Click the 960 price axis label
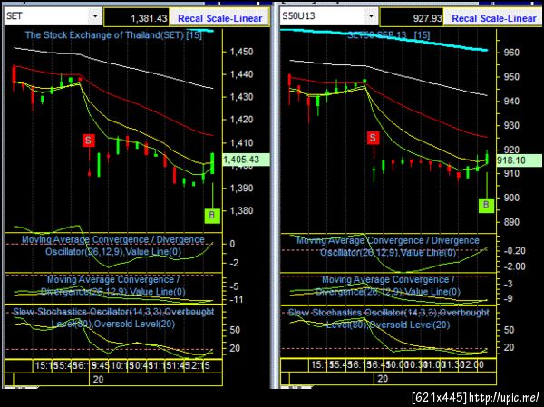The width and height of the screenshot is (544, 407). [x=511, y=53]
